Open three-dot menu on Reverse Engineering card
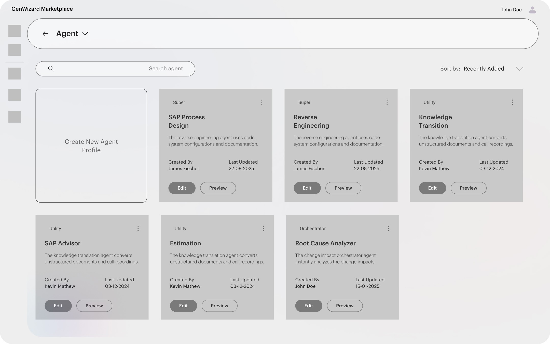 (387, 102)
